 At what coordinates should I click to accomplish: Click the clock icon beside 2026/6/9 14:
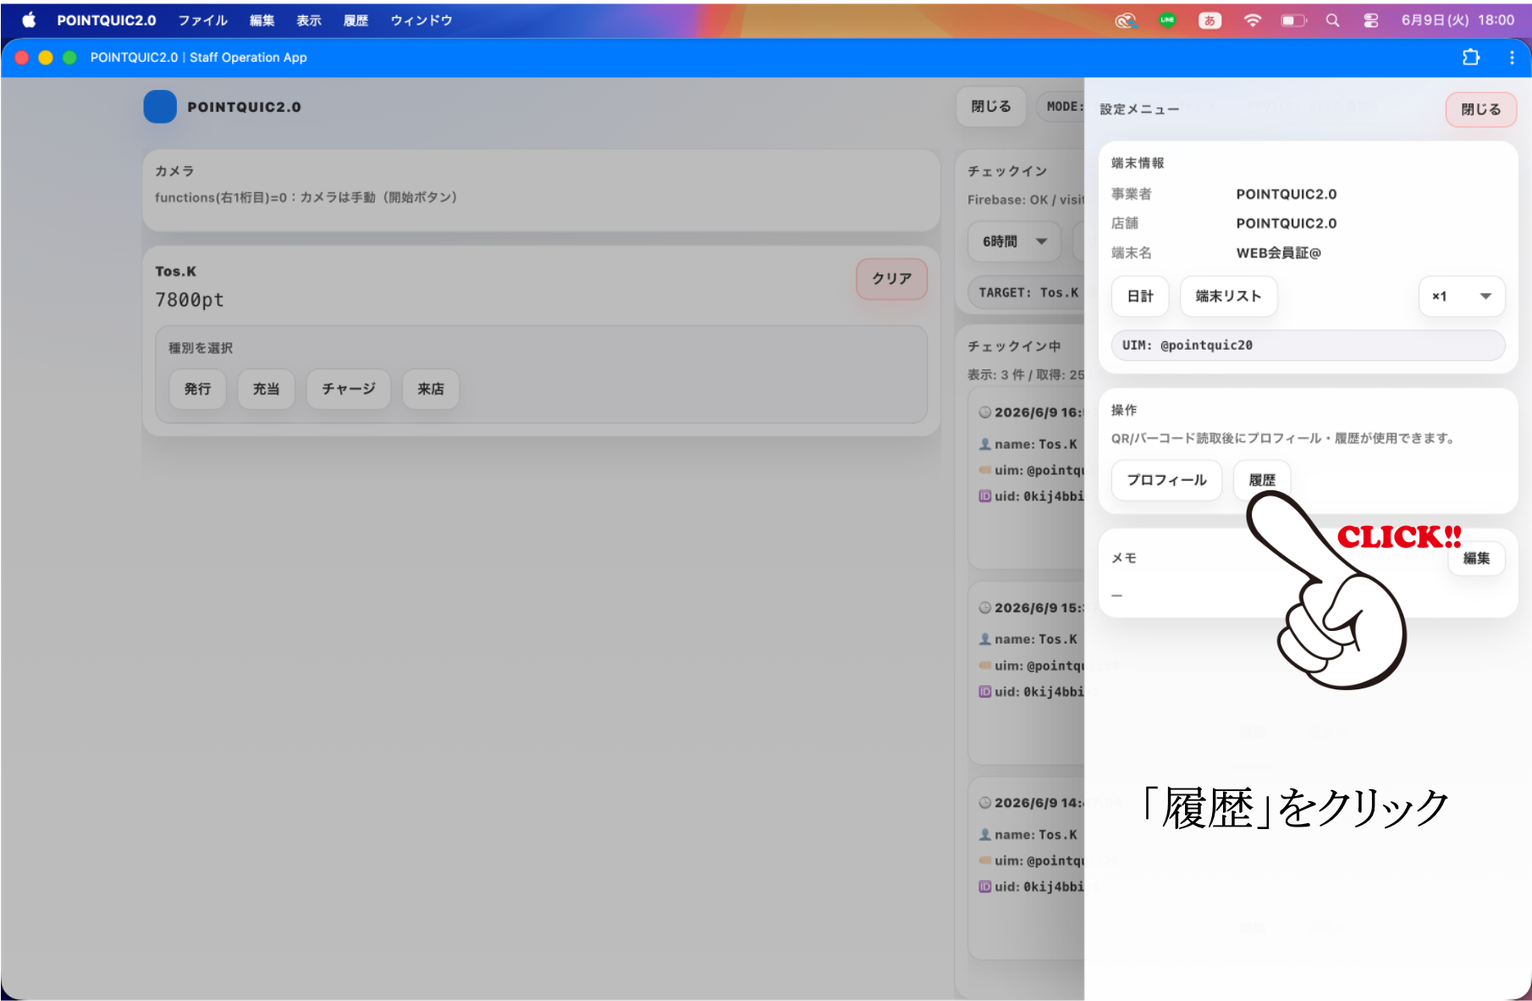pos(985,803)
